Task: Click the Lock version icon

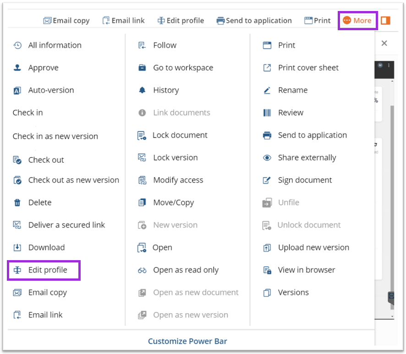Action: [142, 158]
